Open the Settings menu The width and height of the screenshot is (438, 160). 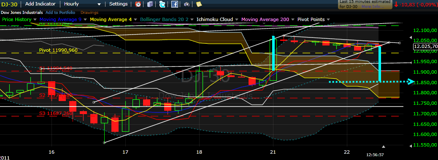pyautogui.click(x=119, y=4)
